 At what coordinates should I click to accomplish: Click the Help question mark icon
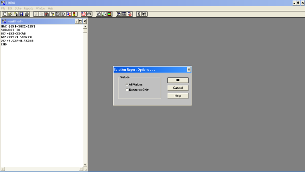tap(139, 14)
